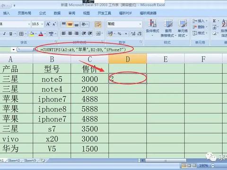Open the font name dropdown arrow
This screenshot has width=227, height=170.
(x=29, y=24)
